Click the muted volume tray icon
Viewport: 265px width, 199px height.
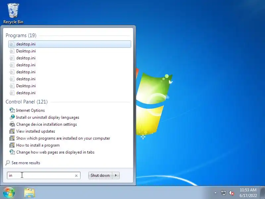[x=232, y=193]
